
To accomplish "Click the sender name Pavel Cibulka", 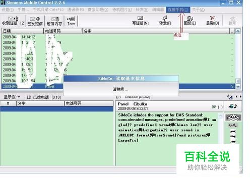I will 133,104.
